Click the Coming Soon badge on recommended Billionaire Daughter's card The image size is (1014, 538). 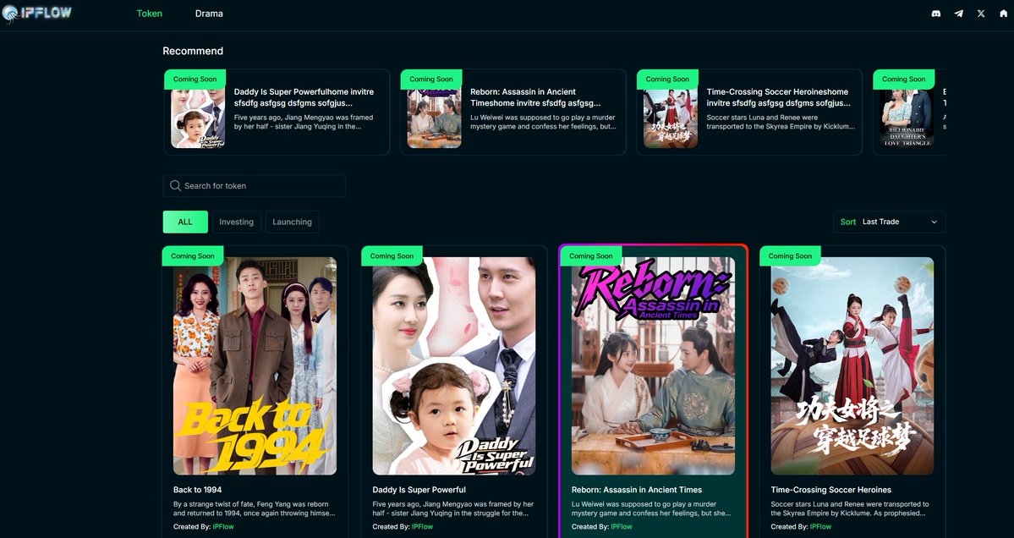[904, 79]
